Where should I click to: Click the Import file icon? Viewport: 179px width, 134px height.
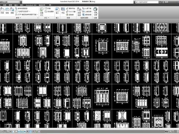point(57,10)
